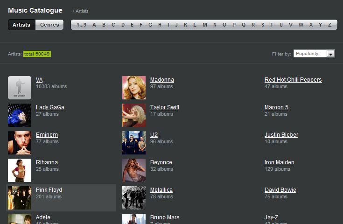The image size is (343, 224).
Task: Select the Eminem artist photo
Action: coord(20,143)
